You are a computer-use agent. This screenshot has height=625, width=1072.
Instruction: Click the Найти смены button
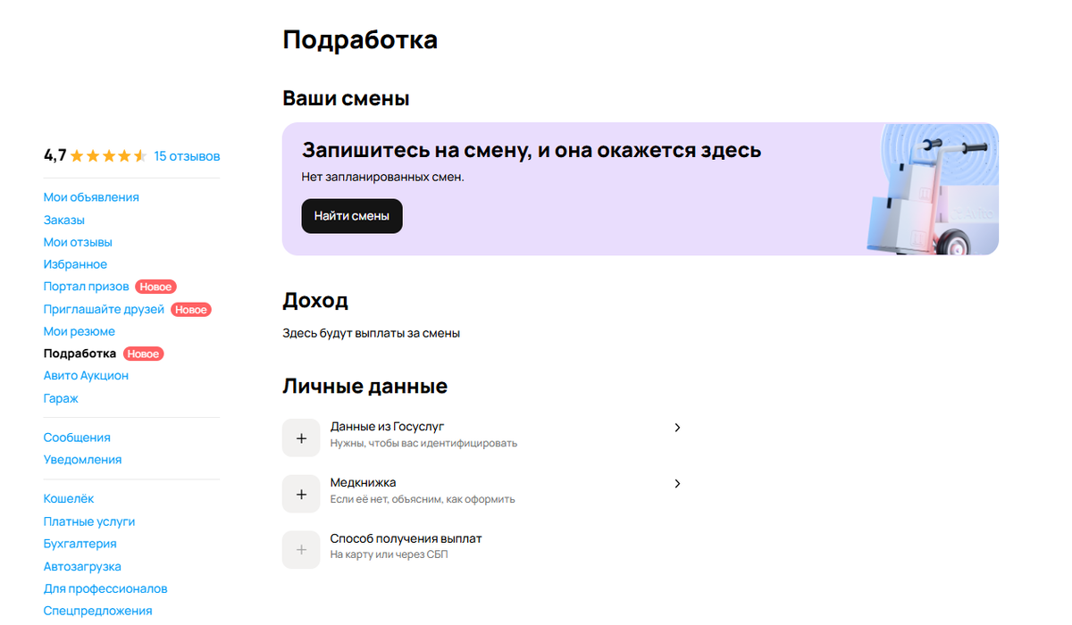click(351, 215)
